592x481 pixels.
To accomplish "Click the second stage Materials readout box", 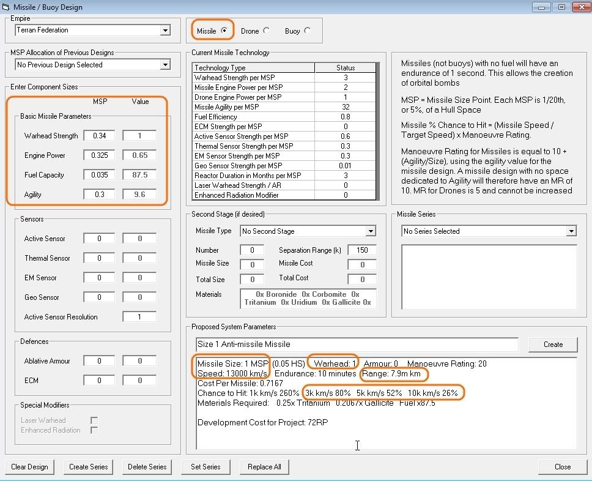I will point(308,299).
